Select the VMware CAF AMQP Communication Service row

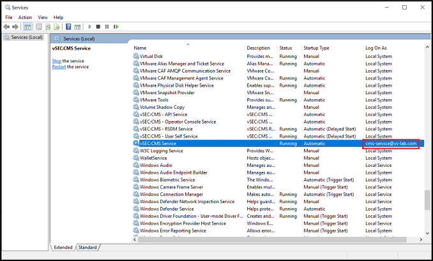[278, 71]
